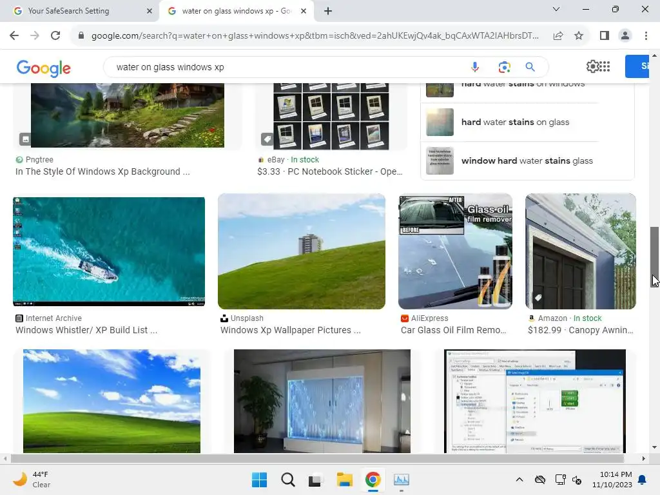Screen dimensions: 660x495
Task: Open the weather widget showing 44°F
Action: pyautogui.click(x=32, y=480)
